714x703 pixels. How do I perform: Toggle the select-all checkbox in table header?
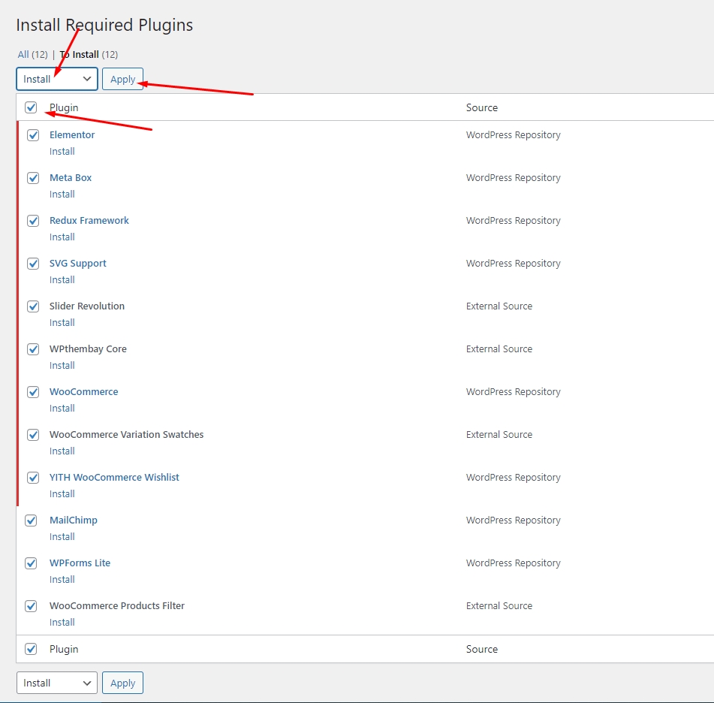tap(31, 107)
